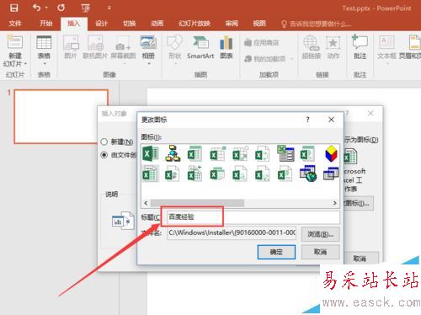Click the 文件名 file path field
421x315 pixels.
pyautogui.click(x=232, y=232)
